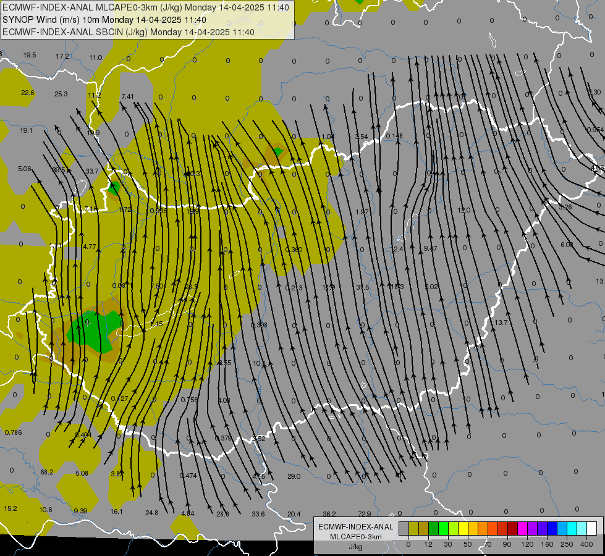Click the map value '3.26'
This screenshot has width=605, height=556.
point(565,207)
